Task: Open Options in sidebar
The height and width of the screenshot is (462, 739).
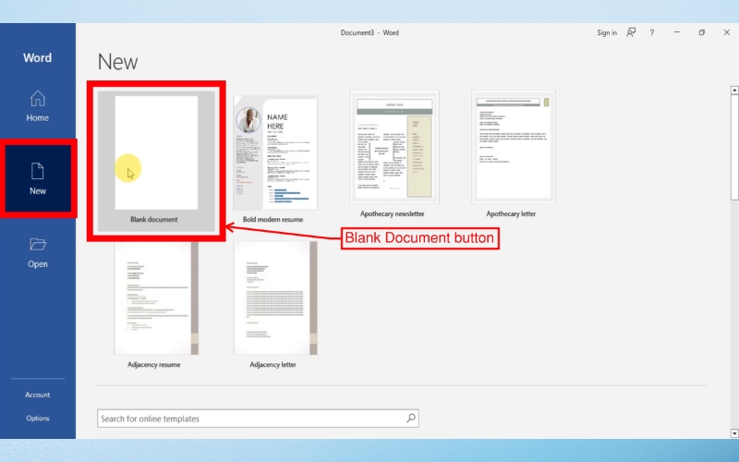Action: pyautogui.click(x=37, y=419)
